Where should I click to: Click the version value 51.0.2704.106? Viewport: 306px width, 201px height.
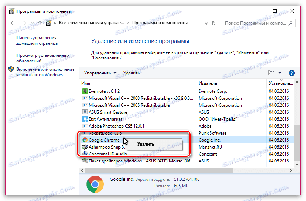(187, 179)
